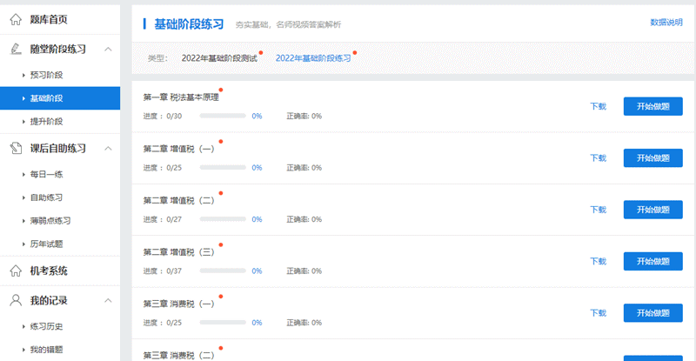
Task: Select the 2022年基础阶段练习 tab
Action: 312,58
